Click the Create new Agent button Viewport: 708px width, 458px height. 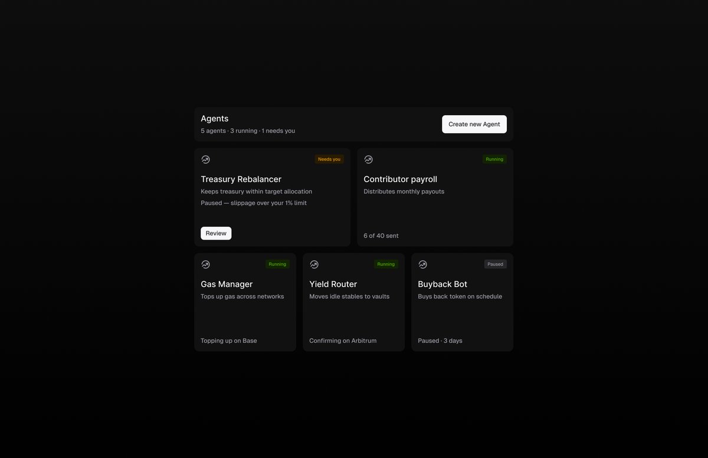pos(474,124)
